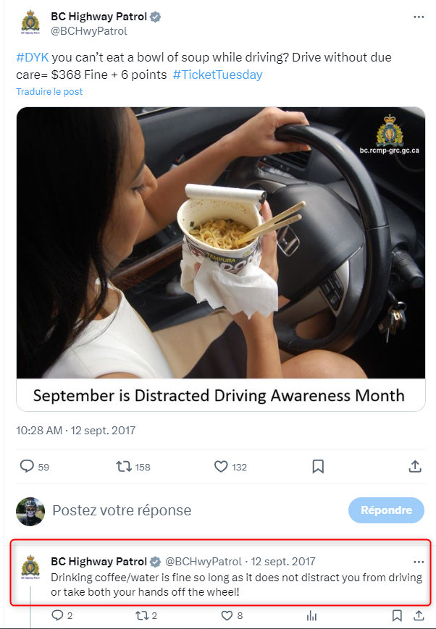Viewport: 436px width, 629px height.
Task: Open BC Highway Patrol profile avatar at top
Action: [x=30, y=22]
